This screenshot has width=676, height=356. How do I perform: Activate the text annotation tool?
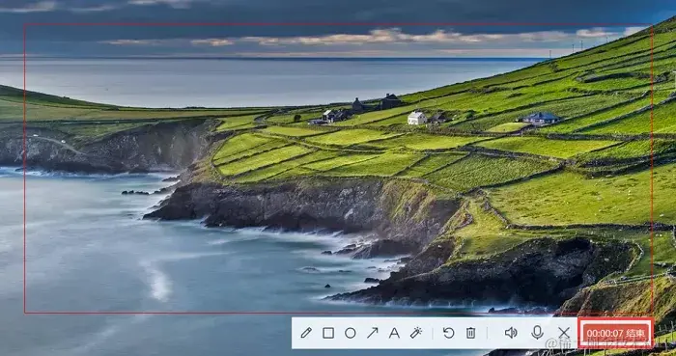[x=394, y=333]
